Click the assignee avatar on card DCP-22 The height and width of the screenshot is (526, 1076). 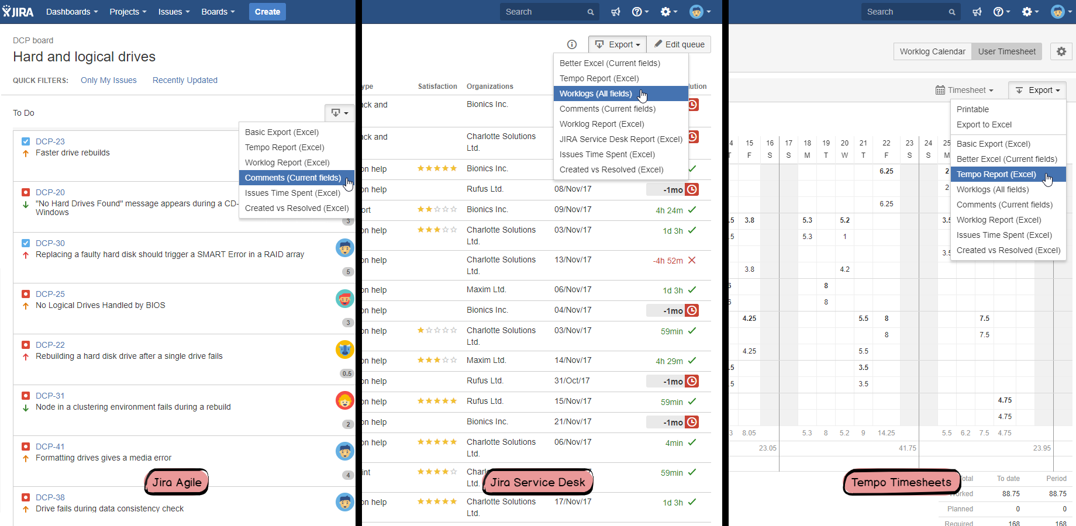pos(345,349)
